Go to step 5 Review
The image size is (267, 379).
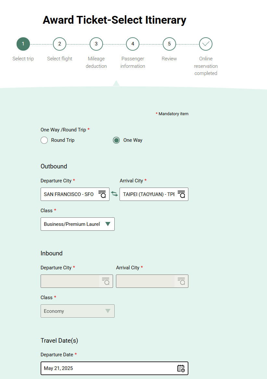(169, 44)
